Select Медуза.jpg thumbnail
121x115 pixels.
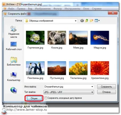coord(100,38)
